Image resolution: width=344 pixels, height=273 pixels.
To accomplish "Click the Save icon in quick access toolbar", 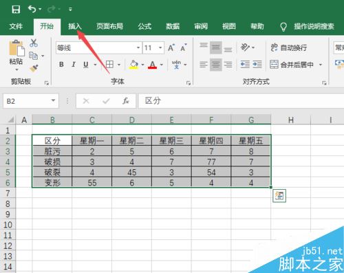I will tap(16, 9).
